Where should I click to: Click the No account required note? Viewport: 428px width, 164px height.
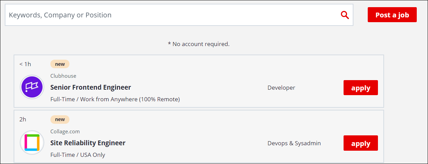[x=199, y=44]
